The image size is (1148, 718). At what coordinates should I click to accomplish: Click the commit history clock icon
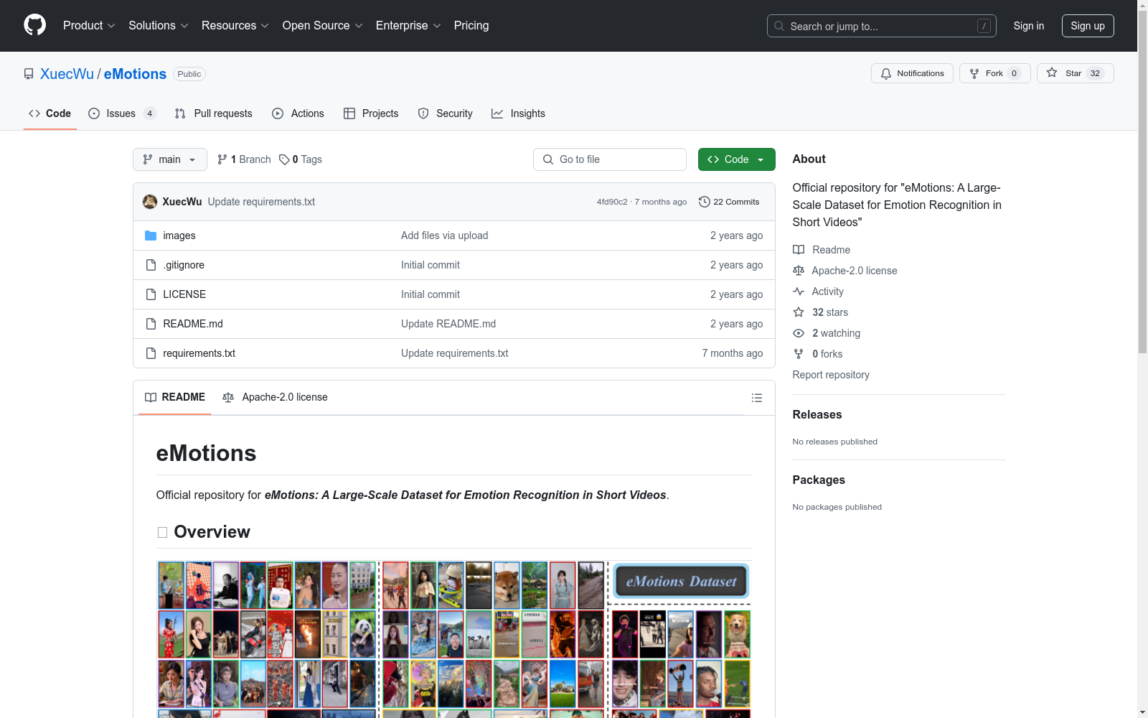tap(704, 202)
